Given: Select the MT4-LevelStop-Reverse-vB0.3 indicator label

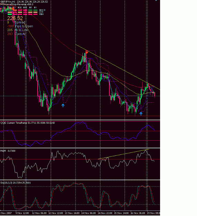Looking at the screenshot, I should pos(17,4).
